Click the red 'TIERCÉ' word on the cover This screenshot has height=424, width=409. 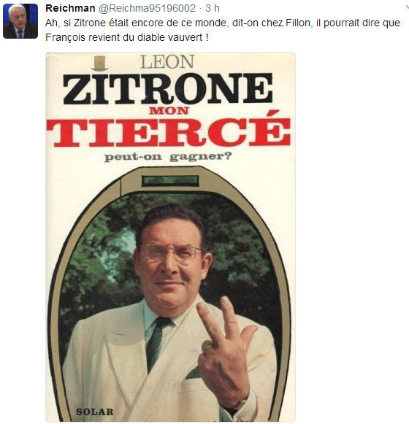(168, 131)
